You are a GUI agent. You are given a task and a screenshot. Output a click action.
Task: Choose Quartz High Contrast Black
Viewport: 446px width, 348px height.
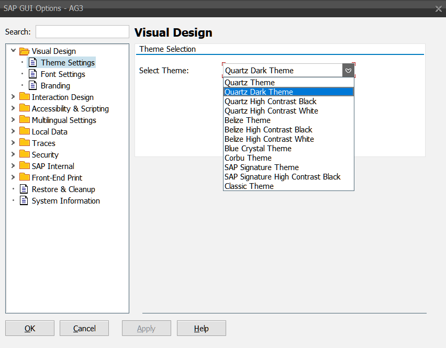pyautogui.click(x=288, y=101)
